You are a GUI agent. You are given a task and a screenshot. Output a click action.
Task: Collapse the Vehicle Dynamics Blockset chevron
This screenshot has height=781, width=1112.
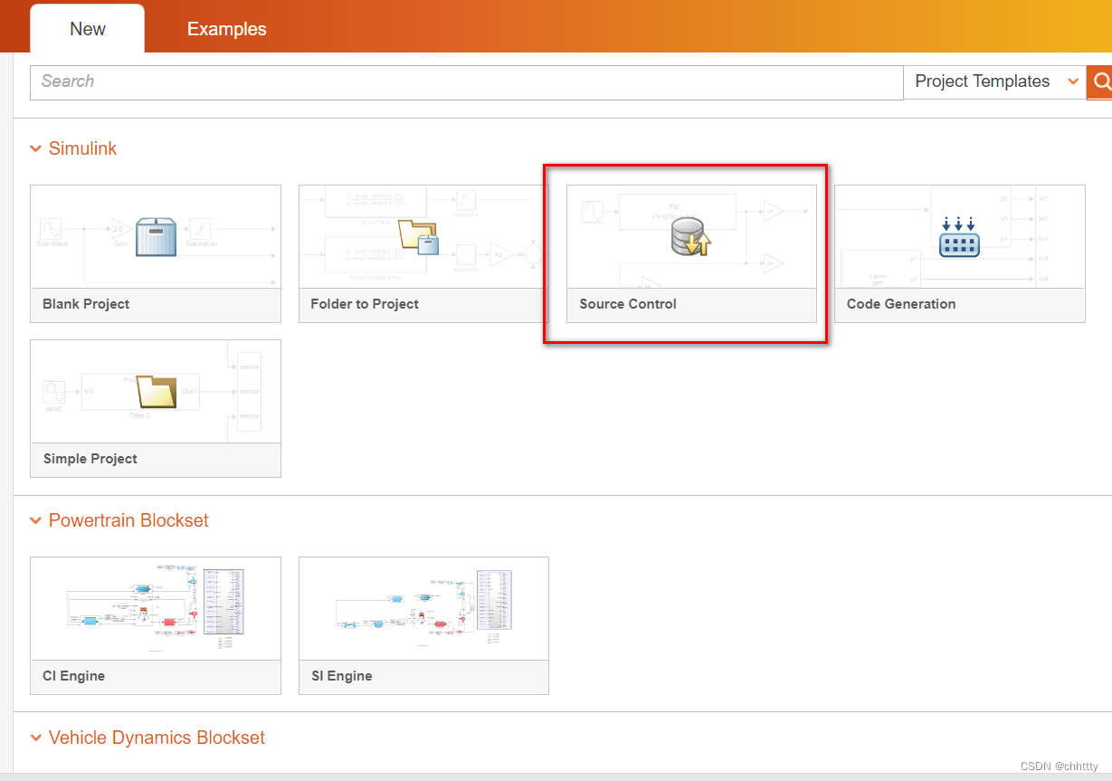(35, 738)
